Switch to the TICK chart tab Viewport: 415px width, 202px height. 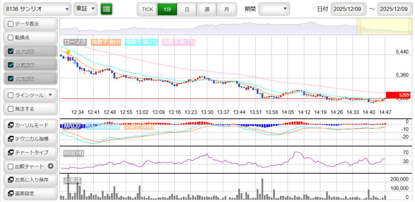[147, 9]
